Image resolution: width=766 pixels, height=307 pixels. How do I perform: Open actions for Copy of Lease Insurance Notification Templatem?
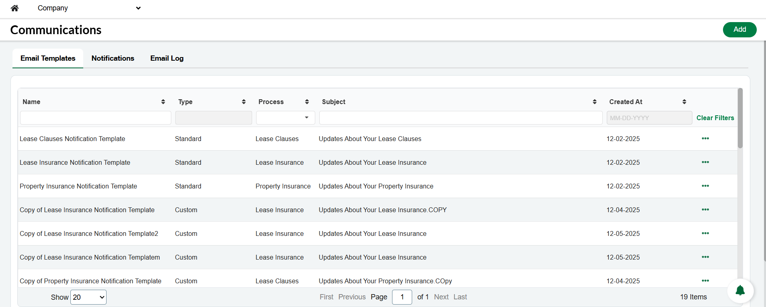pyautogui.click(x=705, y=257)
